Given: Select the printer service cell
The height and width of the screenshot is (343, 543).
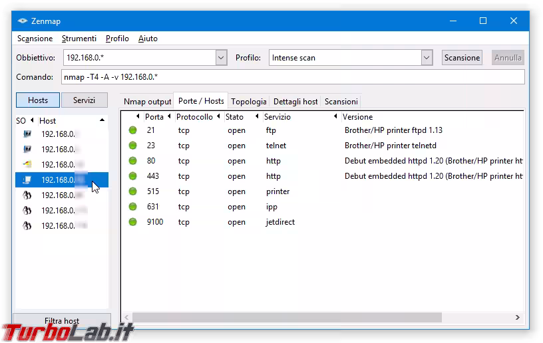Looking at the screenshot, I should point(277,191).
